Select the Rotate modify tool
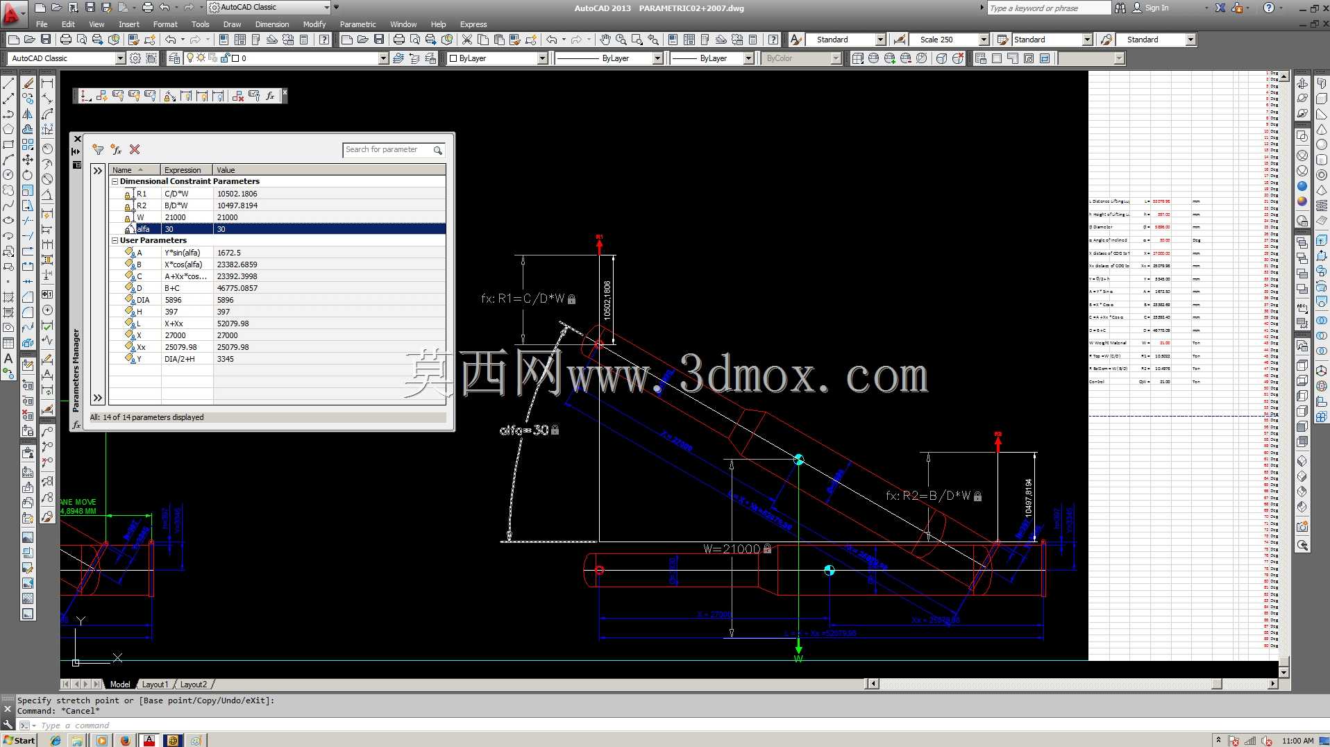Viewport: 1330px width, 747px height. [x=28, y=175]
